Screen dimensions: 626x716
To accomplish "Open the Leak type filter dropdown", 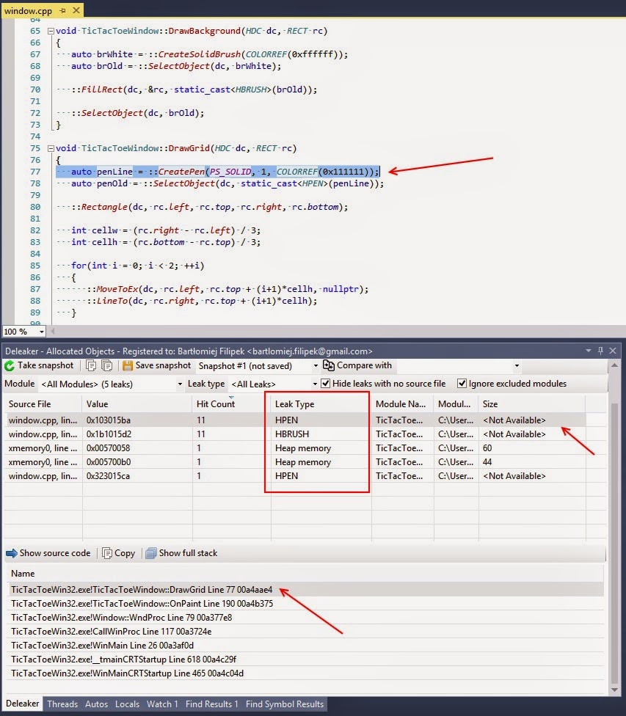I will click(316, 384).
